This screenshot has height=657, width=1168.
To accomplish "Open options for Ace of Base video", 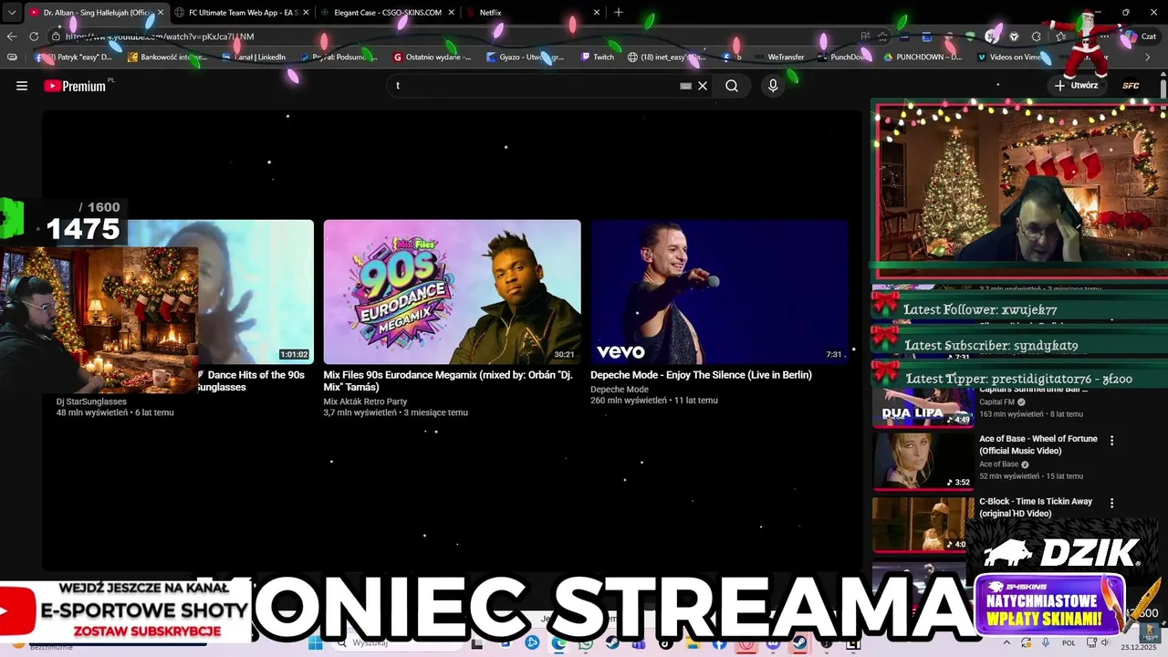I will [x=1111, y=440].
